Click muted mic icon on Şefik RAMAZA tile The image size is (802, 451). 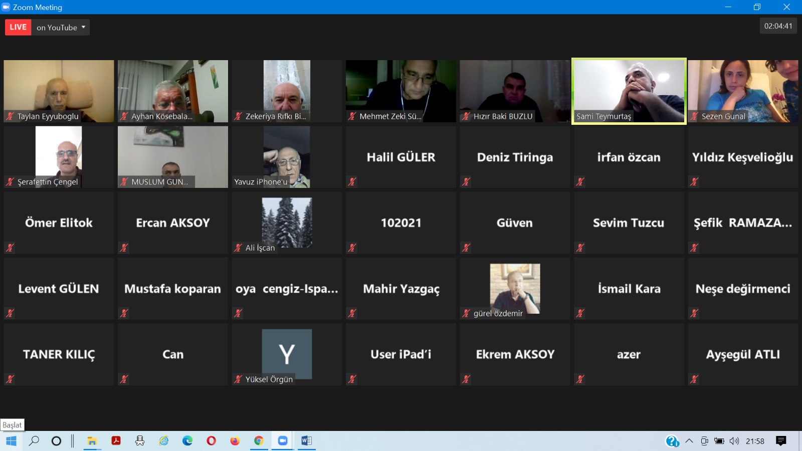click(694, 248)
